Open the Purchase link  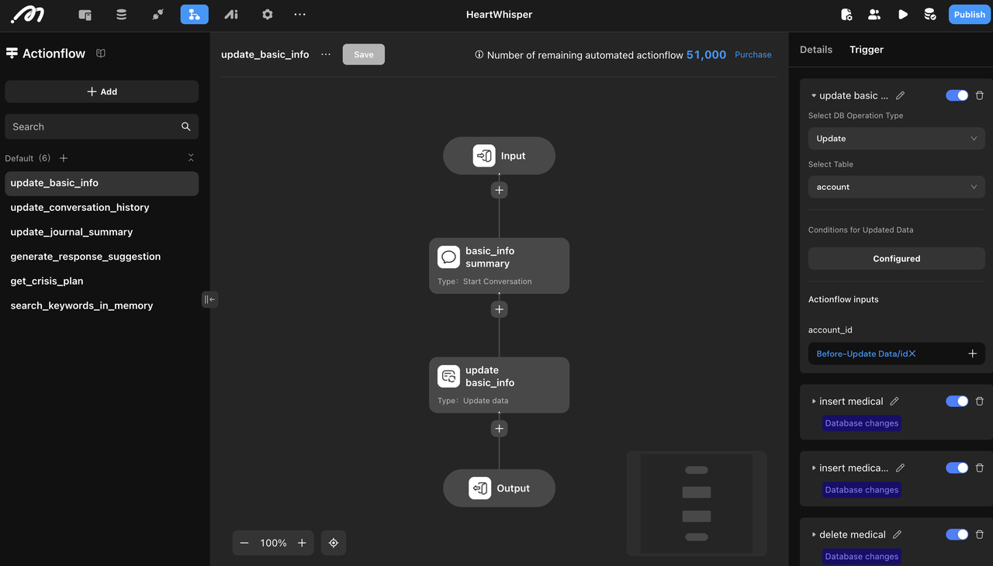click(753, 55)
